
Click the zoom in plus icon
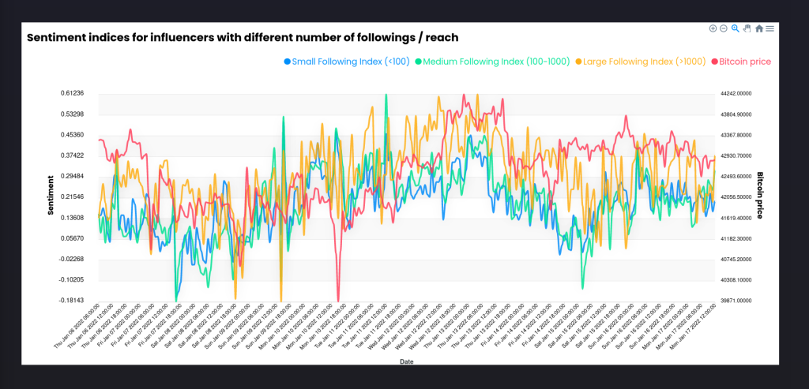click(713, 28)
